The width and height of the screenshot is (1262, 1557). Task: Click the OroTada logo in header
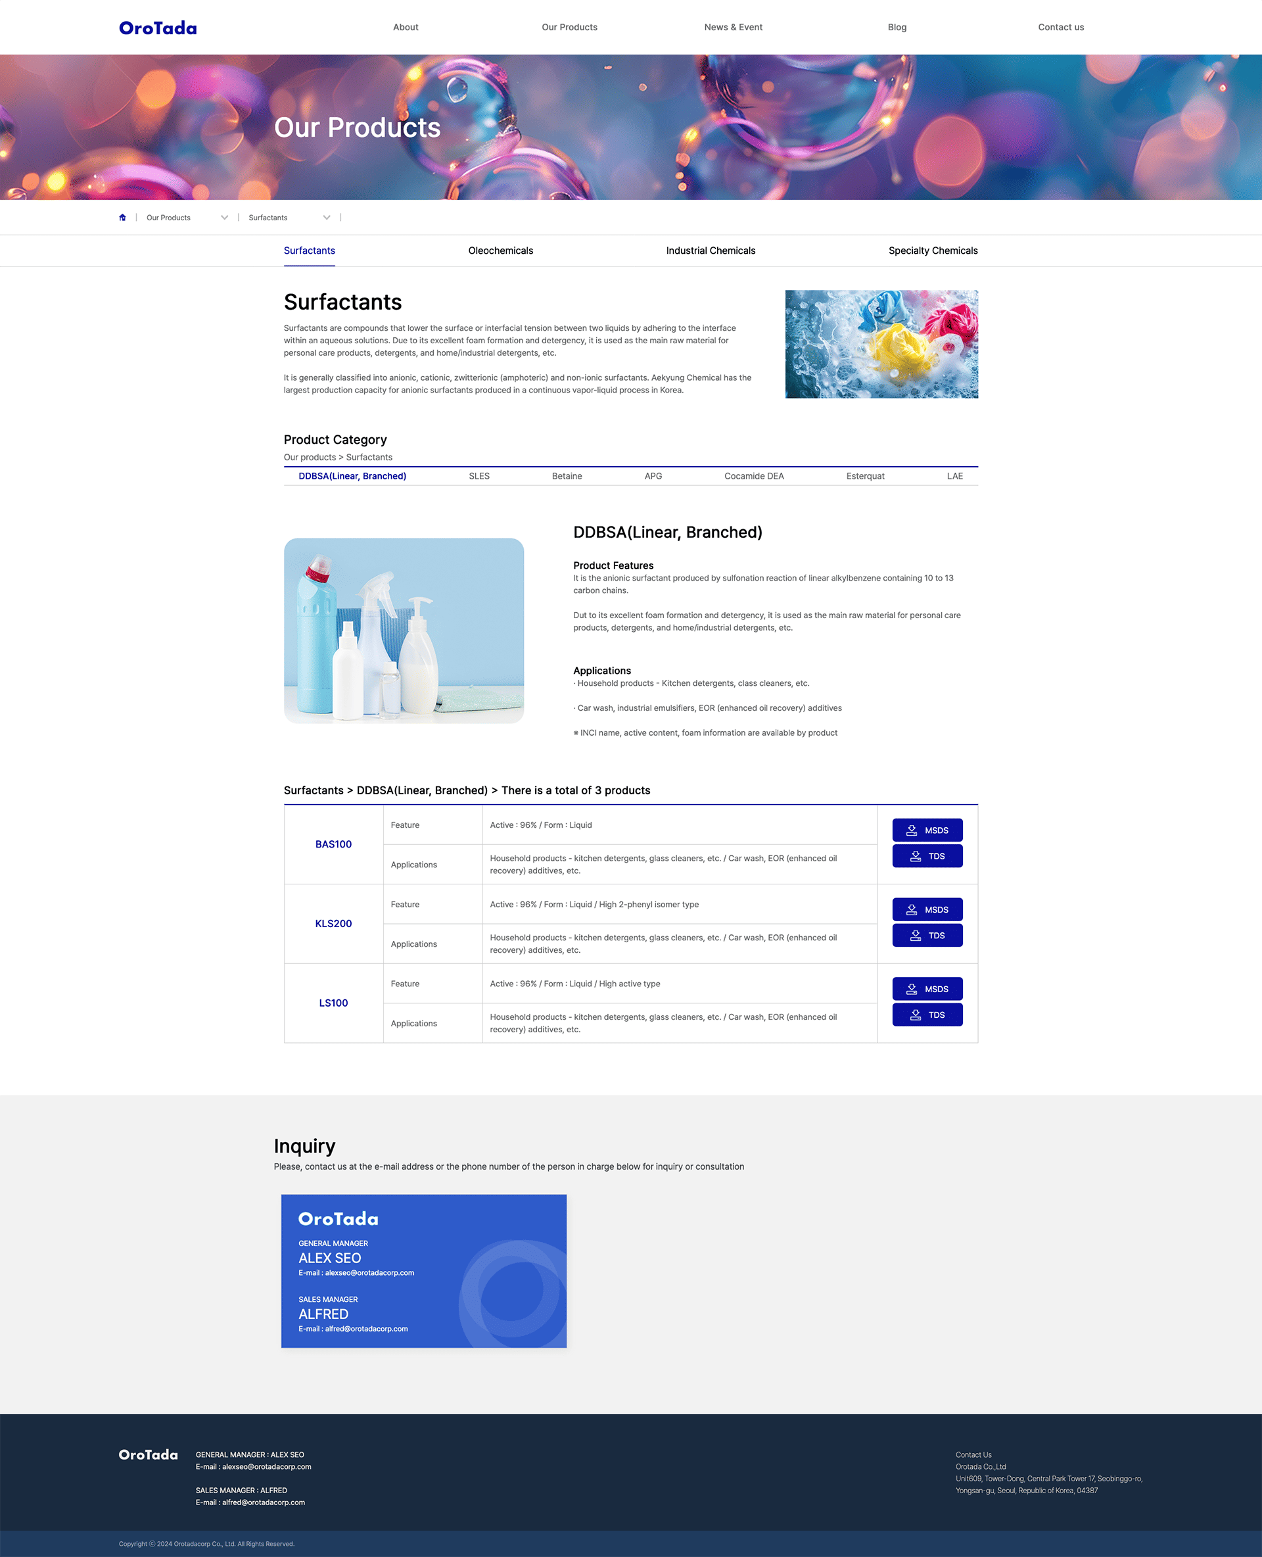pos(158,28)
